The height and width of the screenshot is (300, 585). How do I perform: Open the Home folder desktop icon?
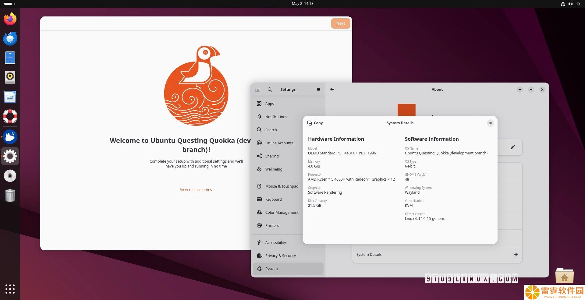pyautogui.click(x=564, y=276)
